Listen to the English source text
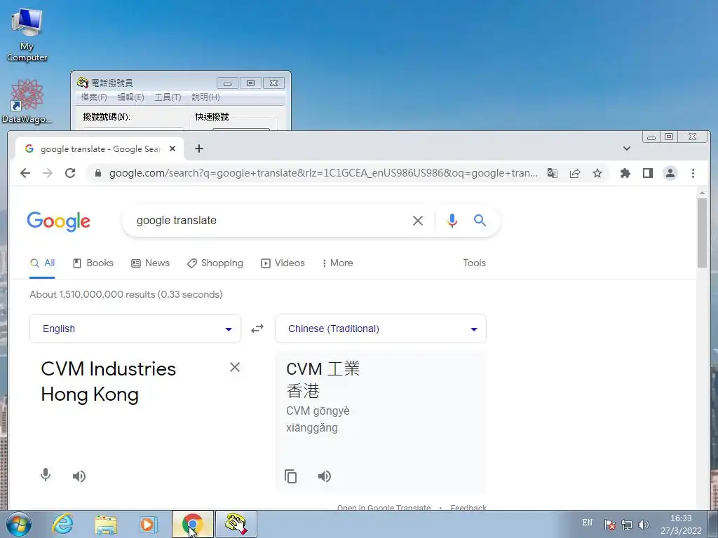 (x=79, y=476)
